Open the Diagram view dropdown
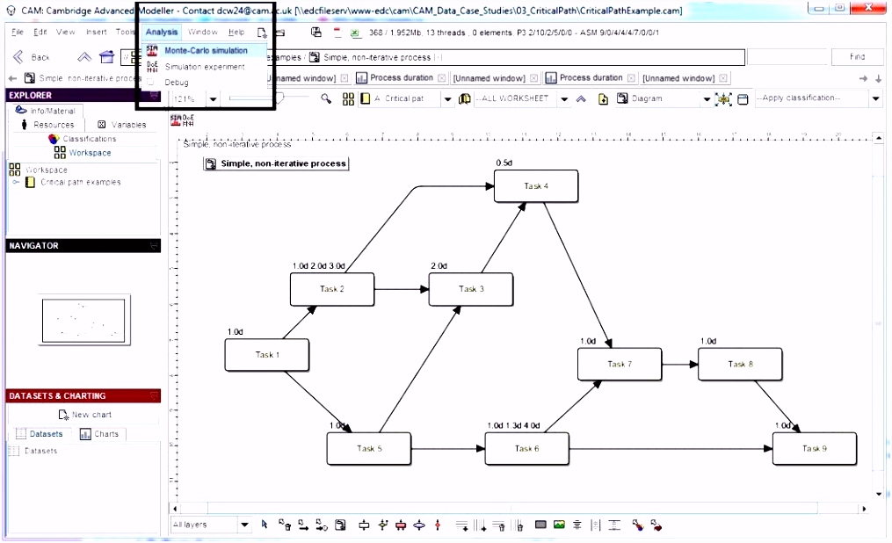The width and height of the screenshot is (892, 543). point(707,99)
